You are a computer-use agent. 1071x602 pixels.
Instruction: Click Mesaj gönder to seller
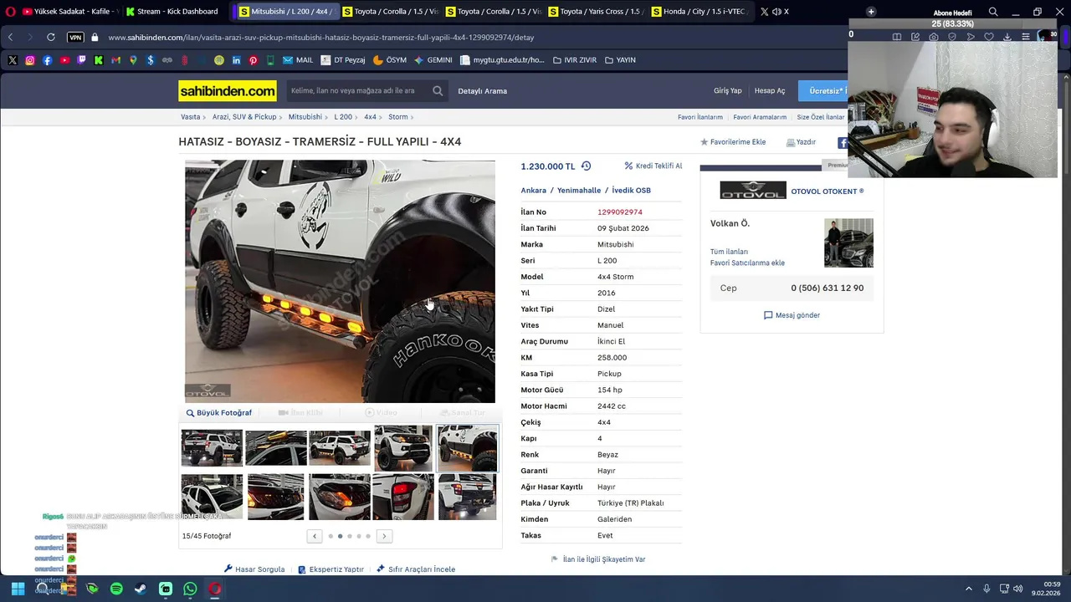pos(792,315)
